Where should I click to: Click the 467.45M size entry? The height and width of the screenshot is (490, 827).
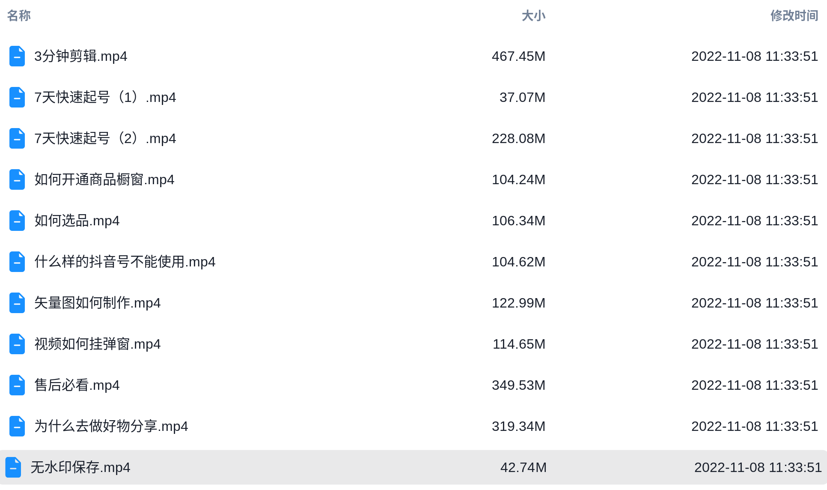(x=518, y=56)
